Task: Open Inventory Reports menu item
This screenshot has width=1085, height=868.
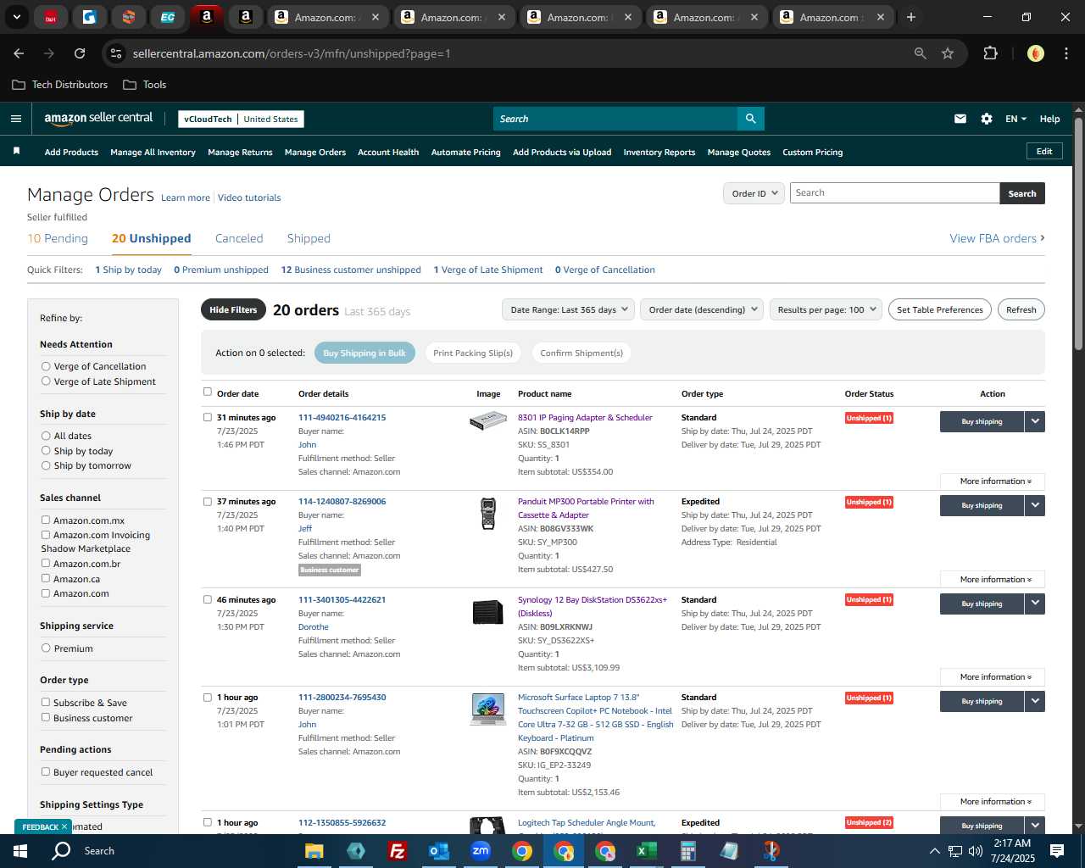Action: [659, 153]
